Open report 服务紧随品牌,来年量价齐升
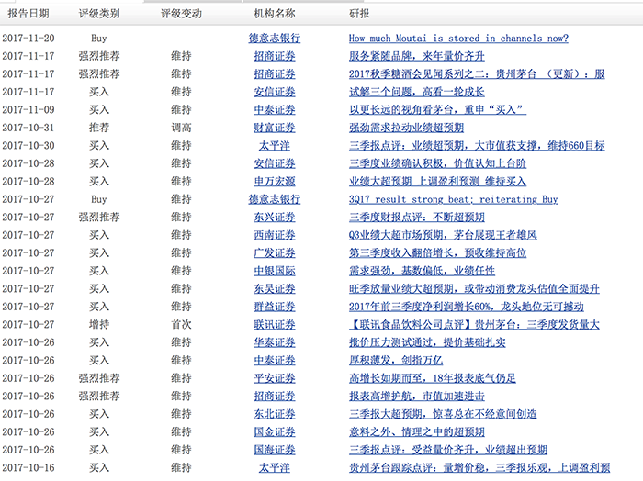Image resolution: width=643 pixels, height=481 pixels. (417, 56)
